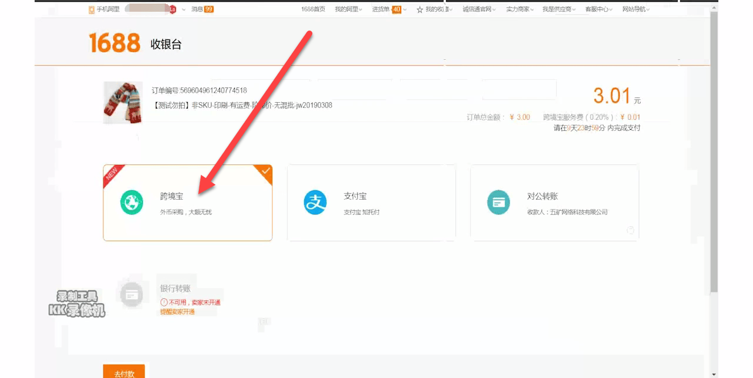The image size is (753, 378).
Task: Open the 实力商家 link
Action: (x=519, y=9)
